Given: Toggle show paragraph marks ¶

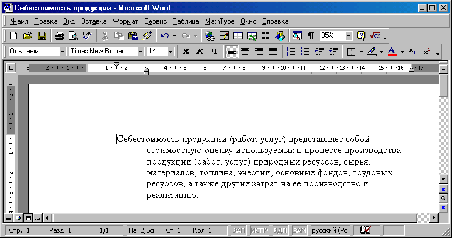Looking at the screenshot, I should (311, 36).
